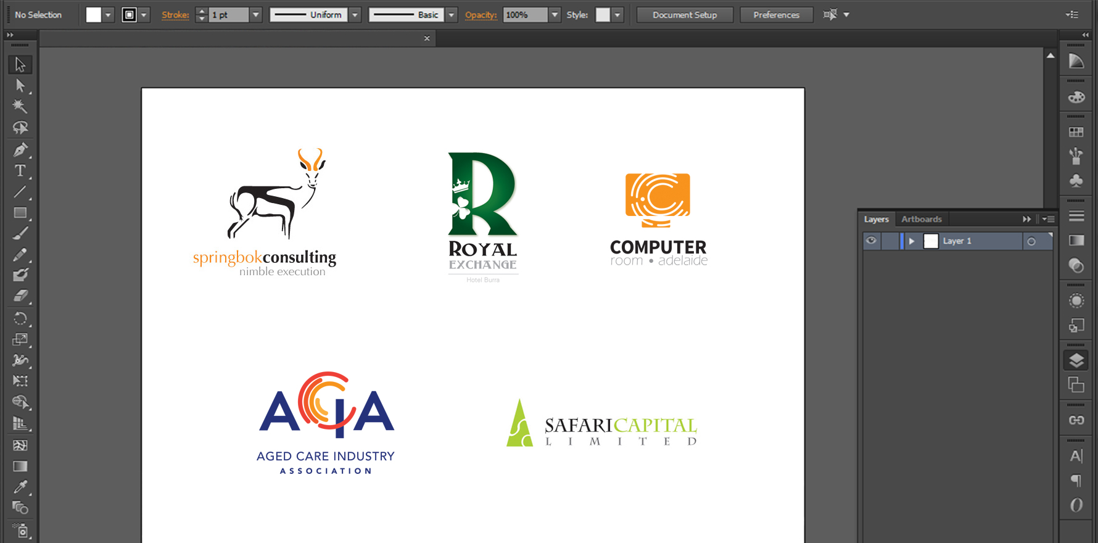Open the Links panel icon

pos(1076,420)
